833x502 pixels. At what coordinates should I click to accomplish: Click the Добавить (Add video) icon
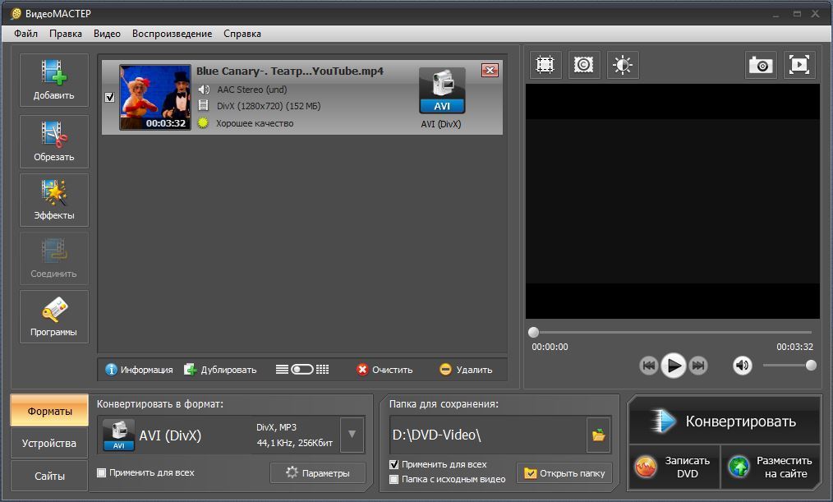[x=54, y=80]
